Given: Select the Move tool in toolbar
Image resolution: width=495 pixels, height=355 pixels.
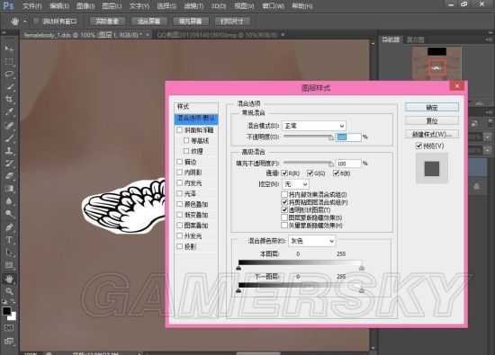Looking at the screenshot, I should [x=9, y=49].
